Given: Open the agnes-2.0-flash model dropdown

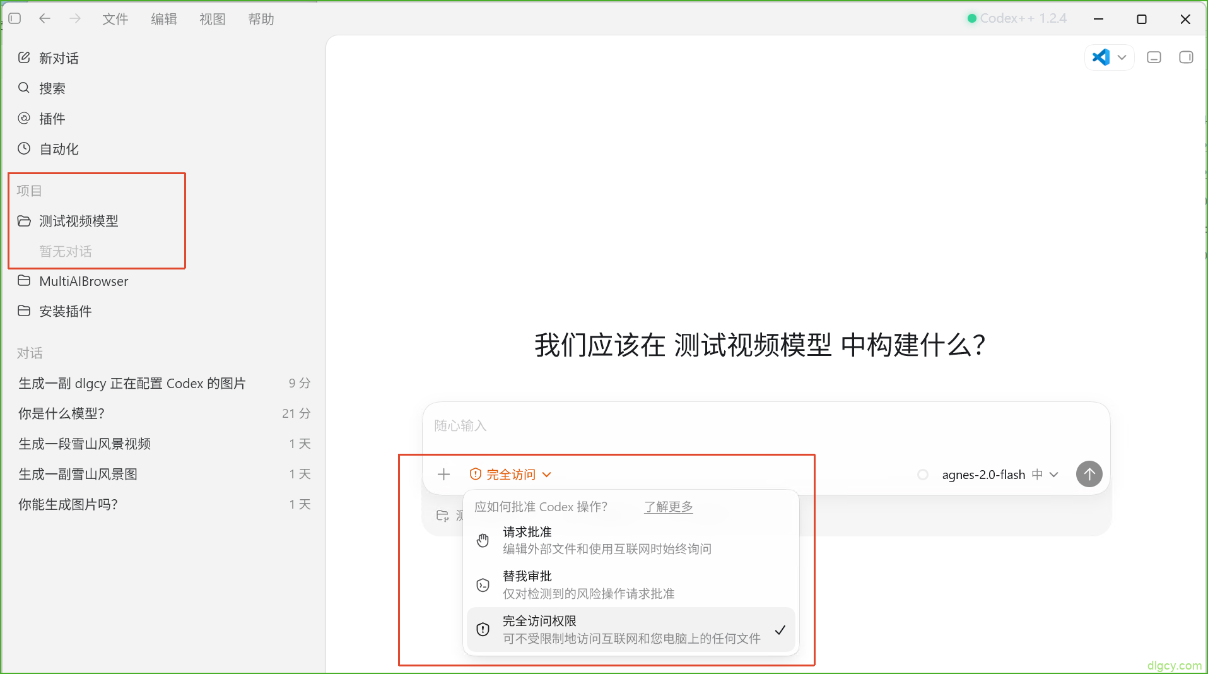Looking at the screenshot, I should (x=1000, y=475).
